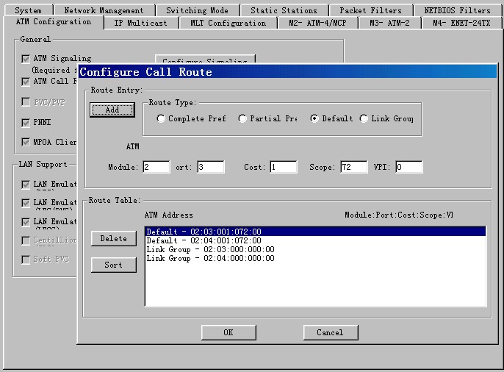
Task: Select Link Group - 02:03:000:000:00 entry
Action: [x=210, y=249]
